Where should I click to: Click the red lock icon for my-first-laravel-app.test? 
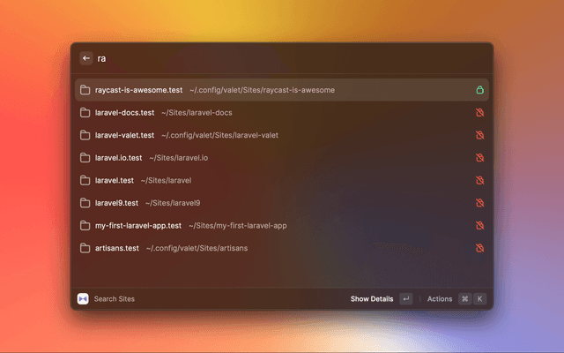pyautogui.click(x=479, y=226)
